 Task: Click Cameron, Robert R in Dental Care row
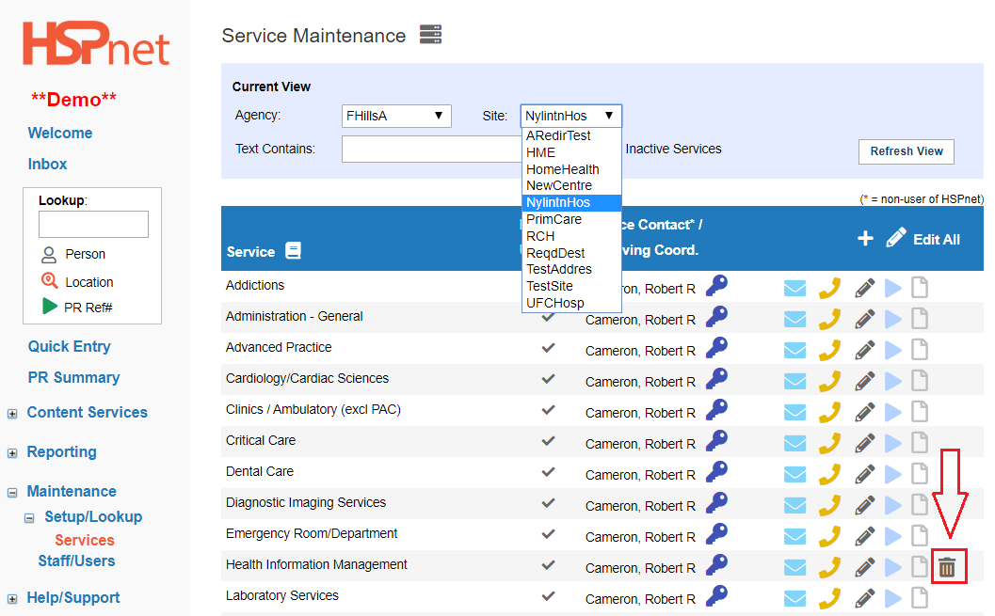coord(640,475)
